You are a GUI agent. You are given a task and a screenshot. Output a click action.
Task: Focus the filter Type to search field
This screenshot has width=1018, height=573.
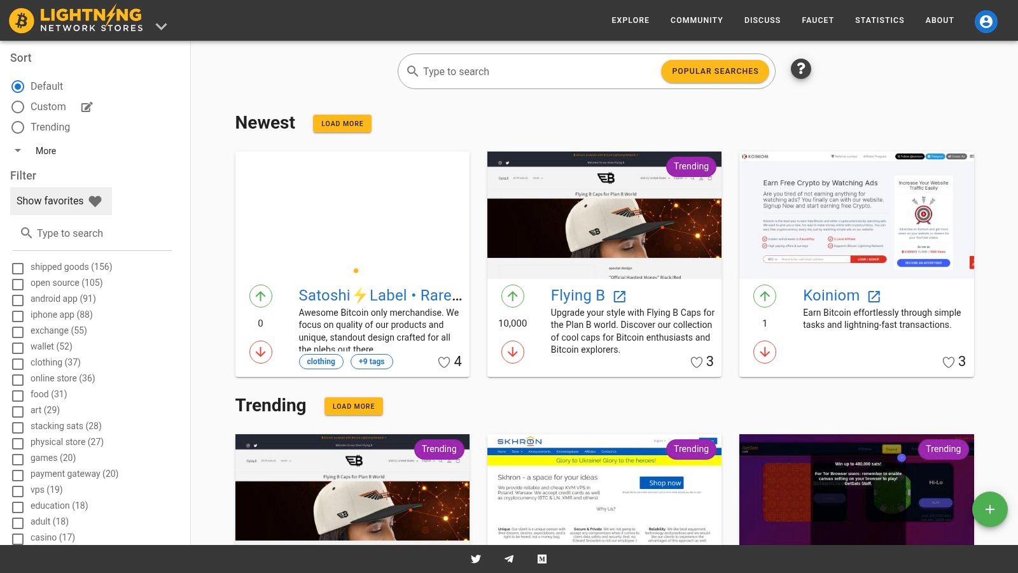pos(92,233)
